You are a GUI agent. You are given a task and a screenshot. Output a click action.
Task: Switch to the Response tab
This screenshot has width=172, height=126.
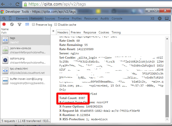point(90,32)
